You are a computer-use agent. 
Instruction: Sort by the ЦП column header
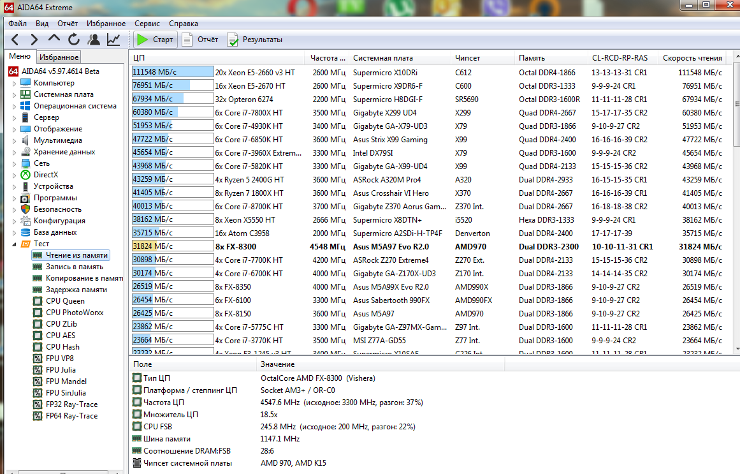click(x=217, y=58)
